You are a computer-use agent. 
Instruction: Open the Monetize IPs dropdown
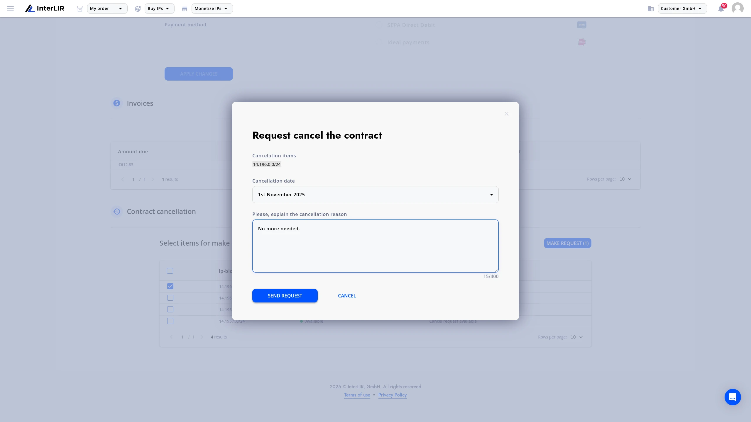coord(212,8)
